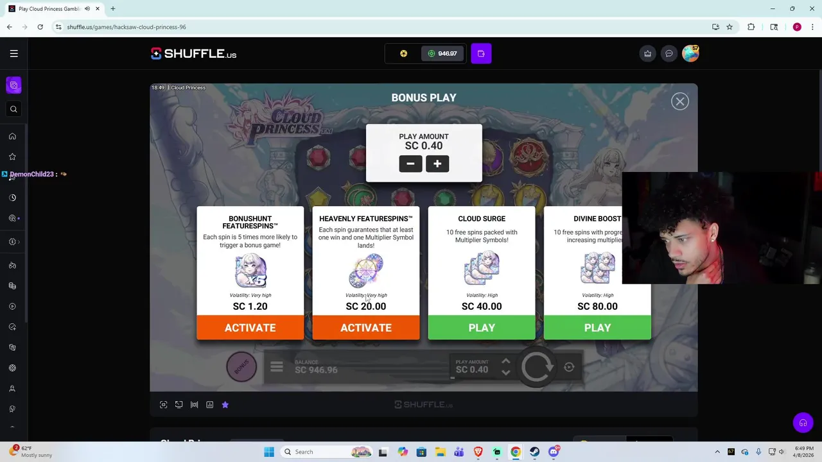Click the live stats bars icon
This screenshot has width=822, height=462.
click(194, 405)
